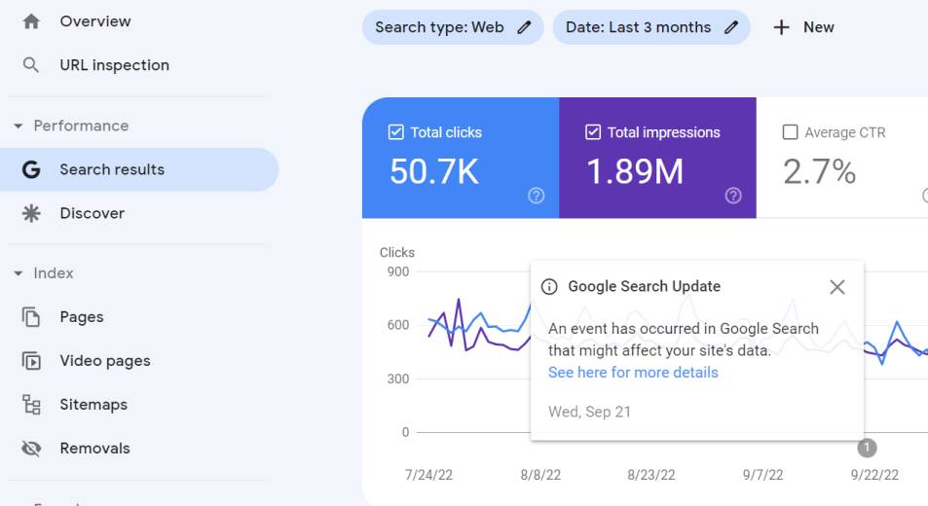Screen dimensions: 928x506
Task: Click the Index section heading
Action: (54, 273)
